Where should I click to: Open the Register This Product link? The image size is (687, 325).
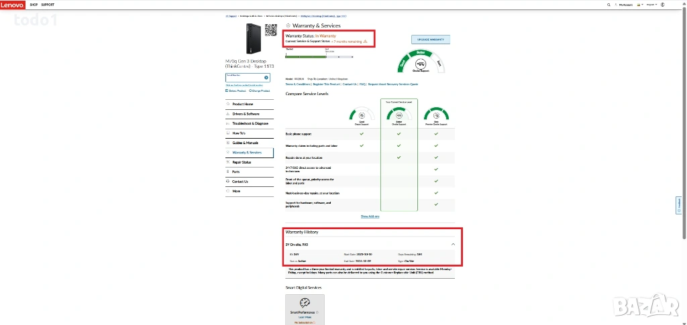[326, 84]
